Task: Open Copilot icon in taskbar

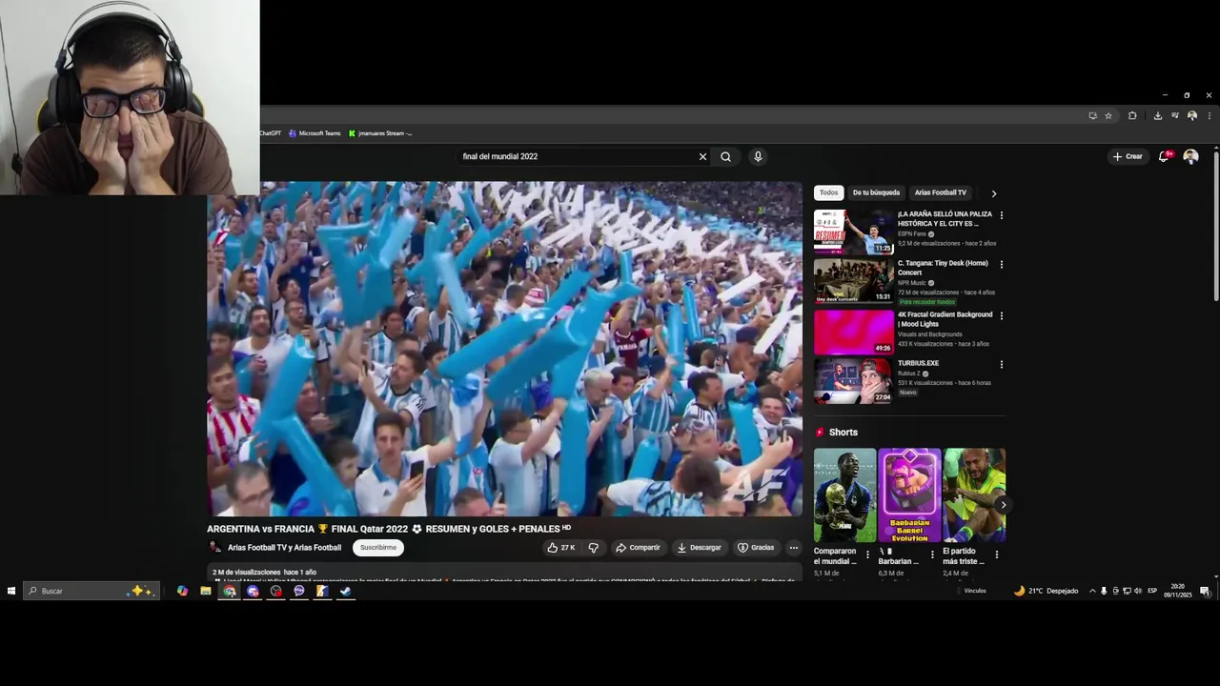Action: [x=182, y=591]
